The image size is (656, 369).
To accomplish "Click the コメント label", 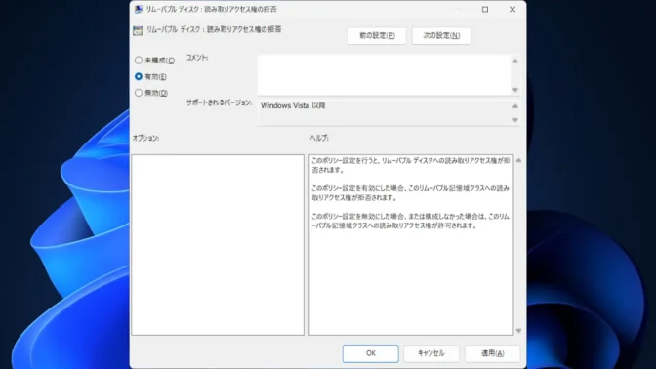I will click(x=197, y=58).
